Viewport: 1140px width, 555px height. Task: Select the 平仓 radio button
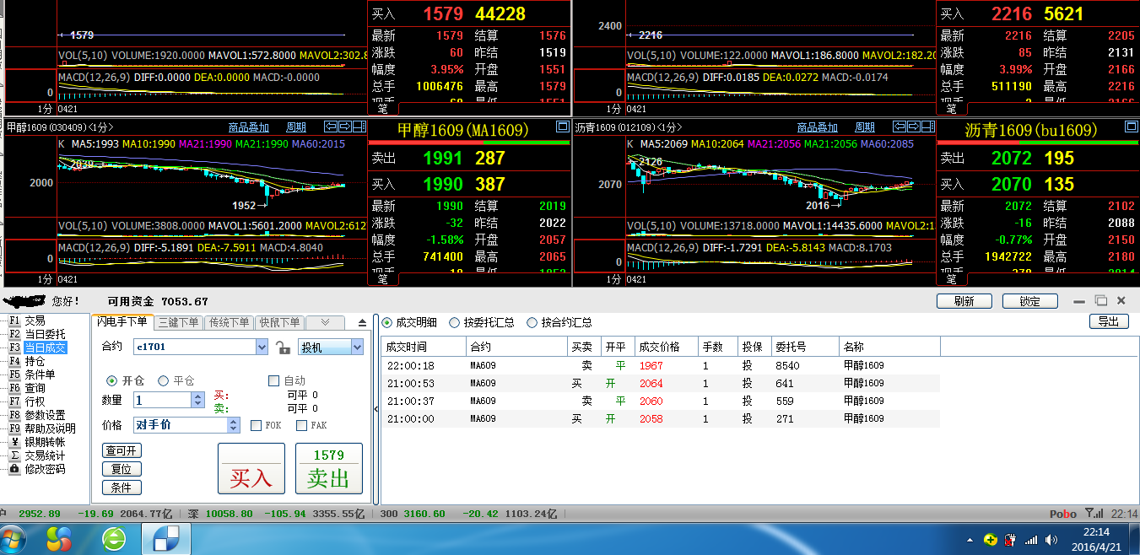click(164, 381)
